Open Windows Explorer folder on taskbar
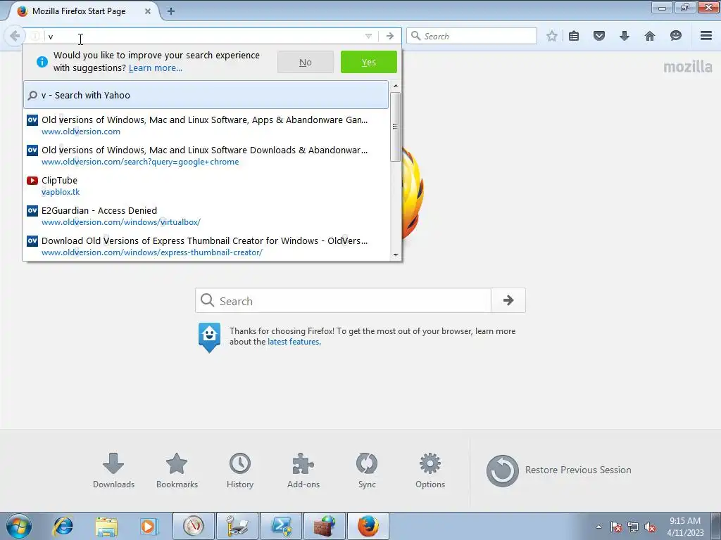 pyautogui.click(x=106, y=526)
